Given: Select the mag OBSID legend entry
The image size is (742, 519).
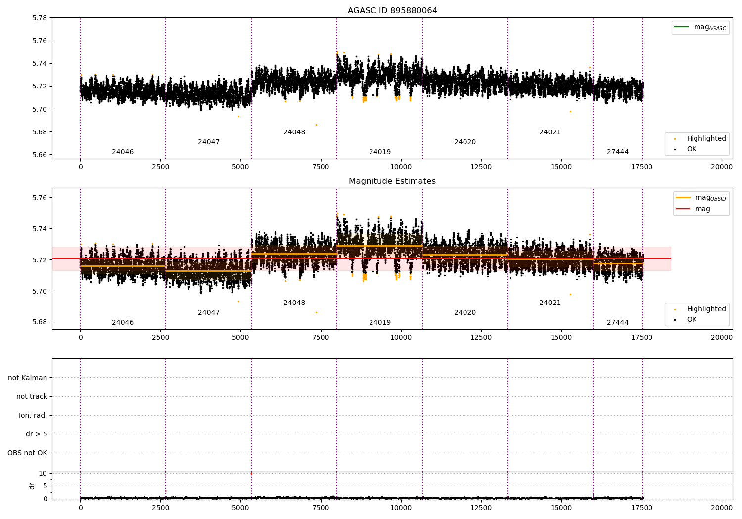Looking at the screenshot, I should [701, 198].
